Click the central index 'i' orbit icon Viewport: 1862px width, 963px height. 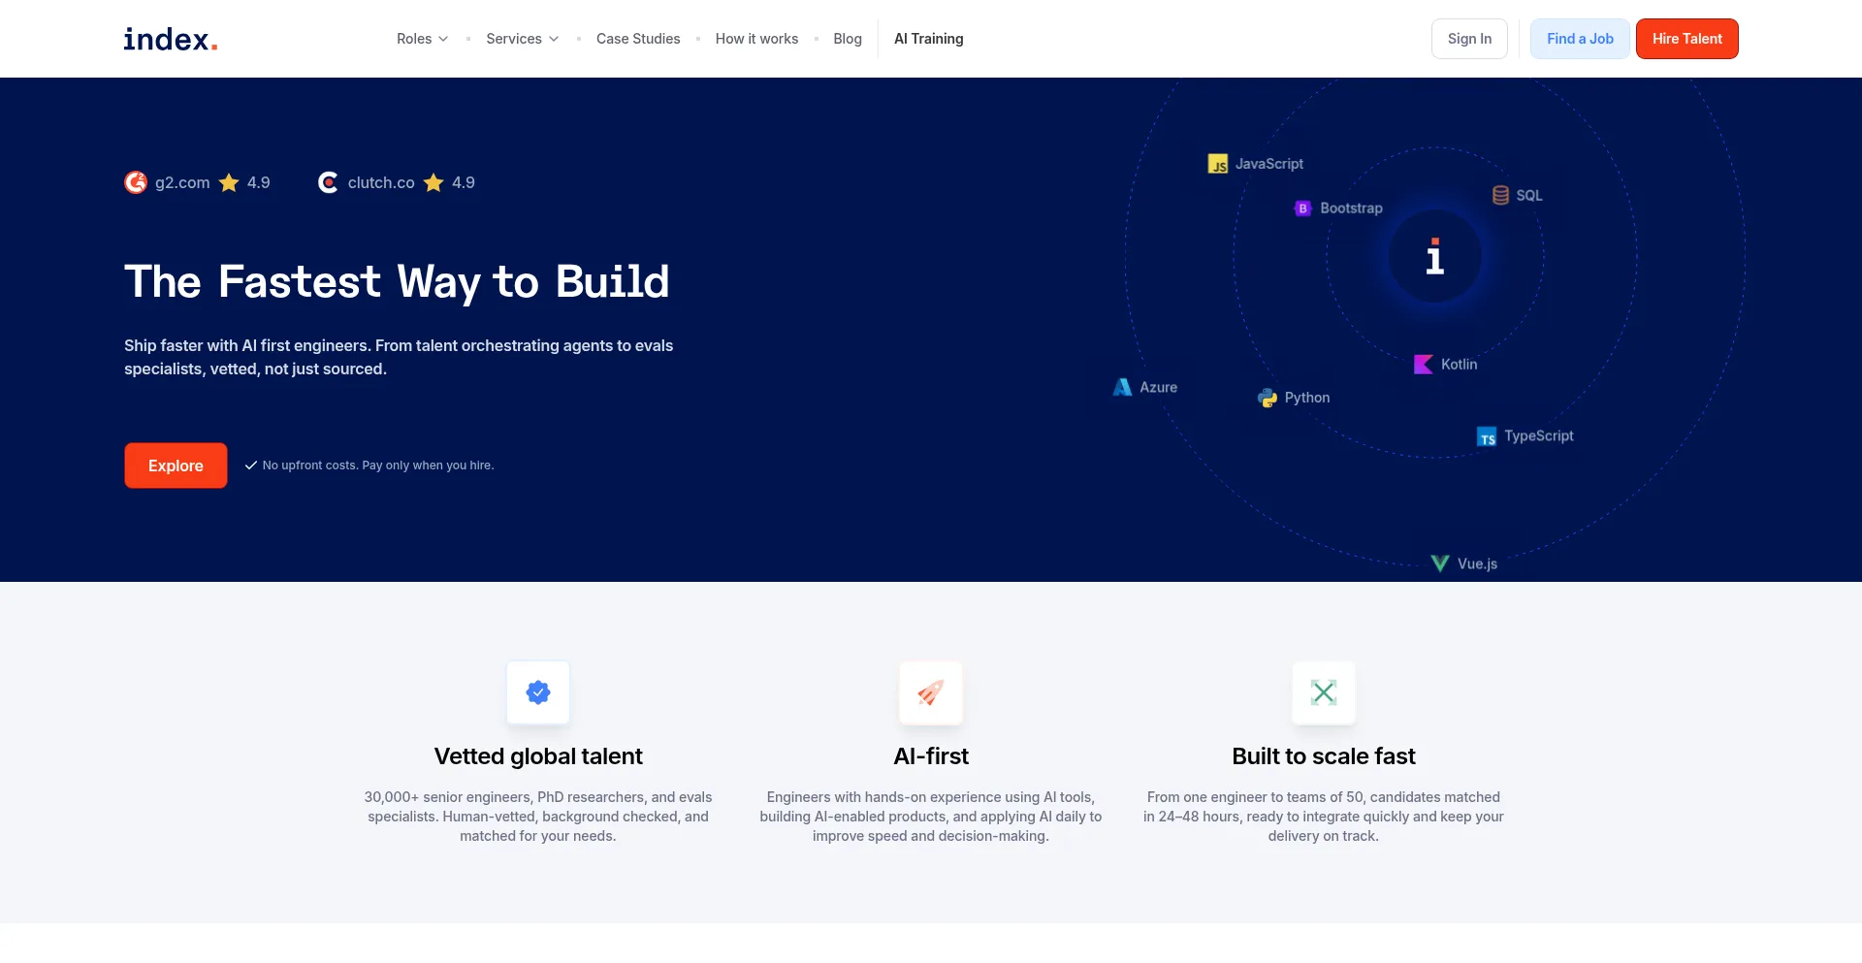[x=1435, y=257]
